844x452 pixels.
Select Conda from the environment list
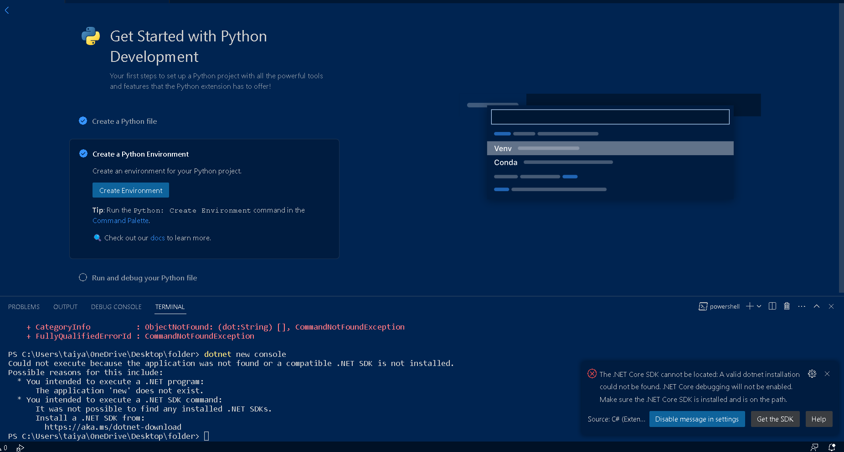click(x=505, y=162)
